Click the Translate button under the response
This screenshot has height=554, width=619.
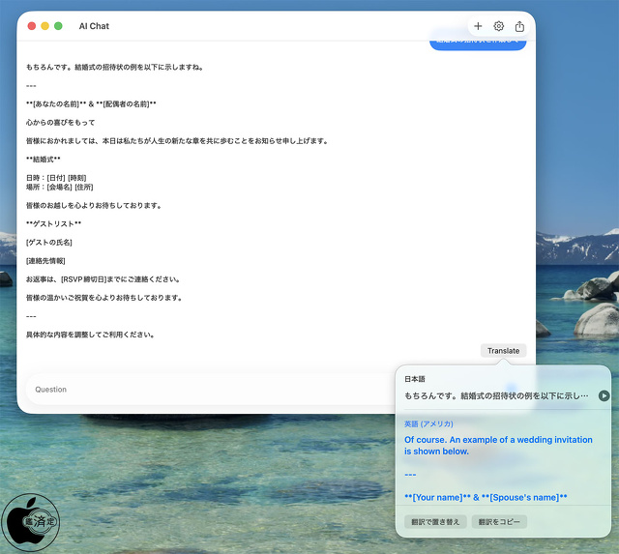[x=503, y=351]
